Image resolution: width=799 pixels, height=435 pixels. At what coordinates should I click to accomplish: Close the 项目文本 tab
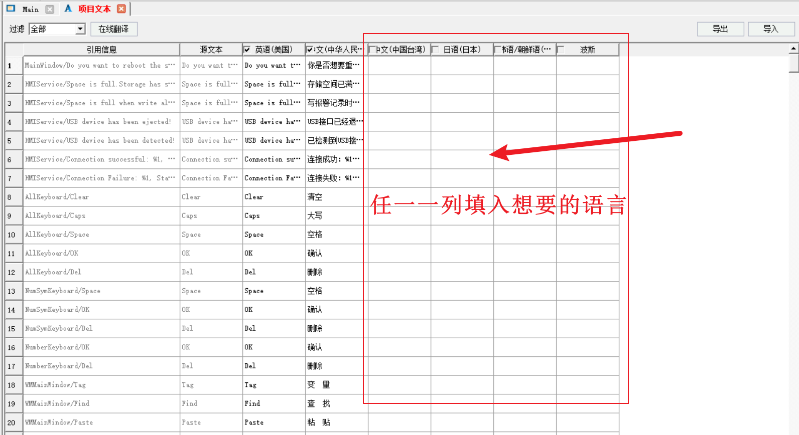coord(121,9)
